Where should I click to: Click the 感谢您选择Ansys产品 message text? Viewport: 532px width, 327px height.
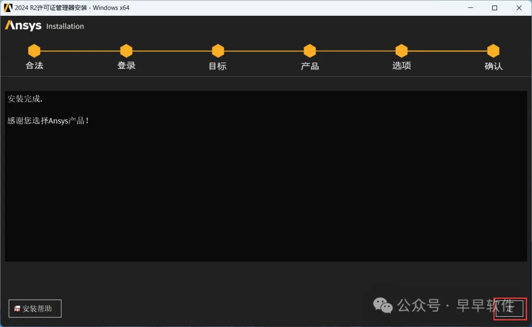[x=48, y=120]
